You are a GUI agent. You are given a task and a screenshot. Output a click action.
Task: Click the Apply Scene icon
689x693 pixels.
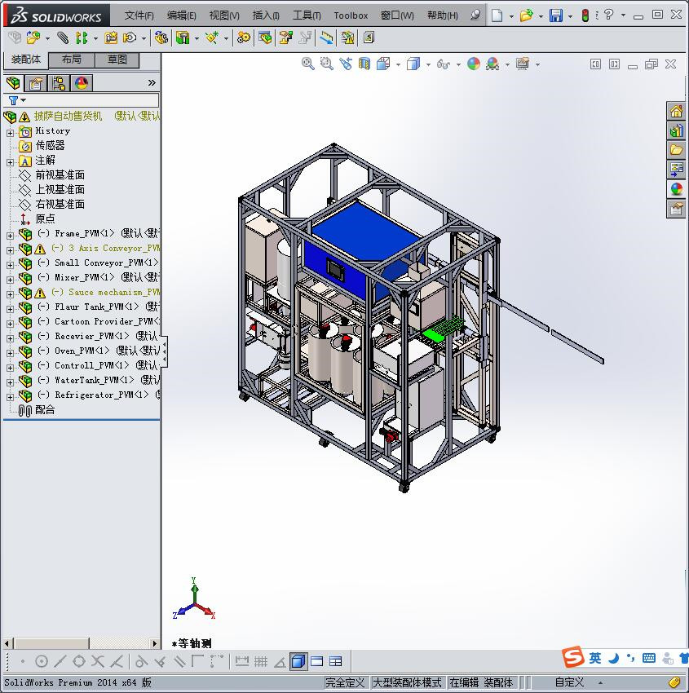[x=492, y=64]
